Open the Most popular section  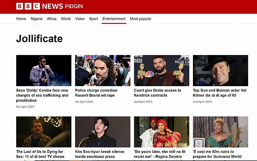[141, 19]
